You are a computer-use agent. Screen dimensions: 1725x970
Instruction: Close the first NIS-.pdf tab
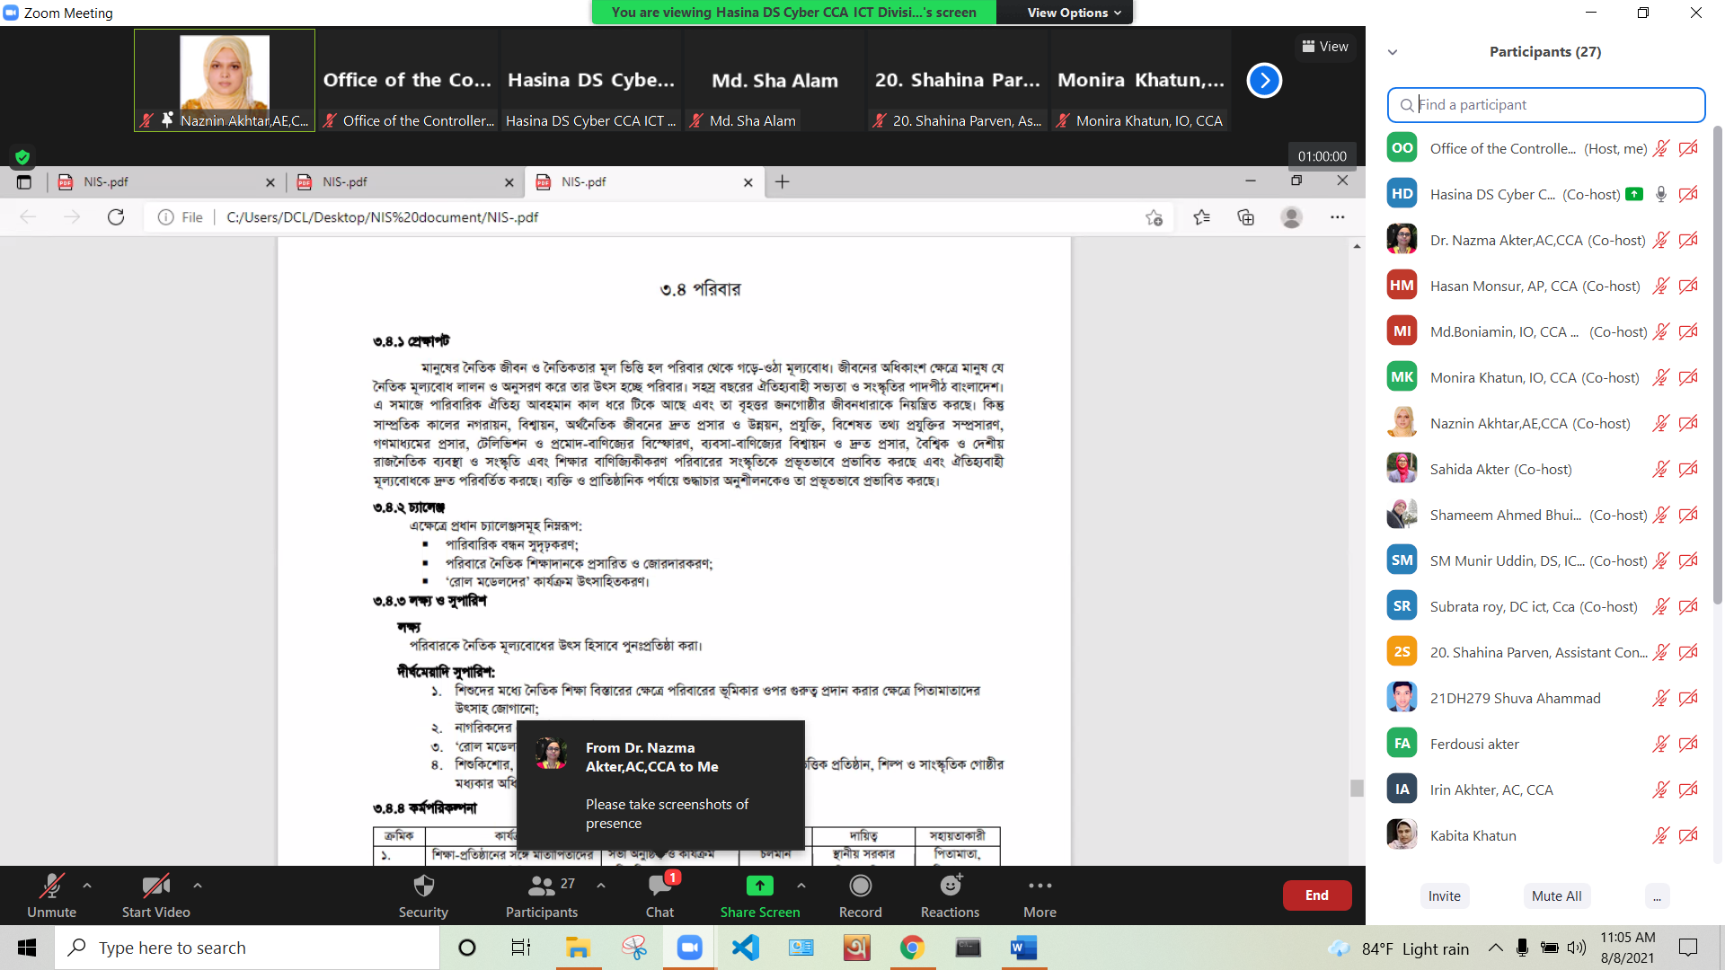(x=270, y=182)
